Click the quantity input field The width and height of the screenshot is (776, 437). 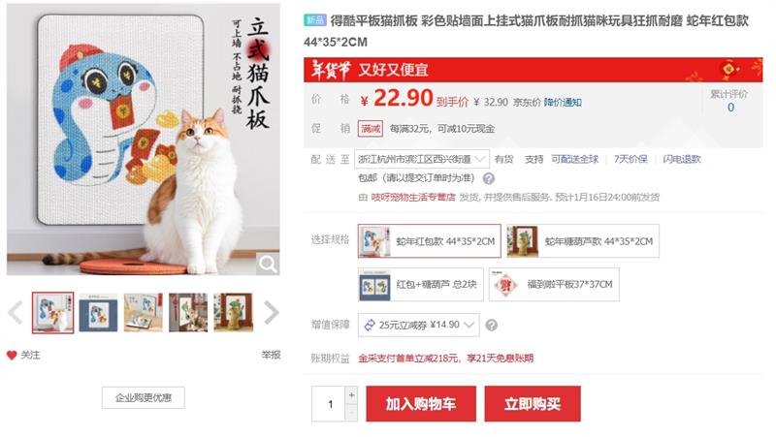[329, 404]
